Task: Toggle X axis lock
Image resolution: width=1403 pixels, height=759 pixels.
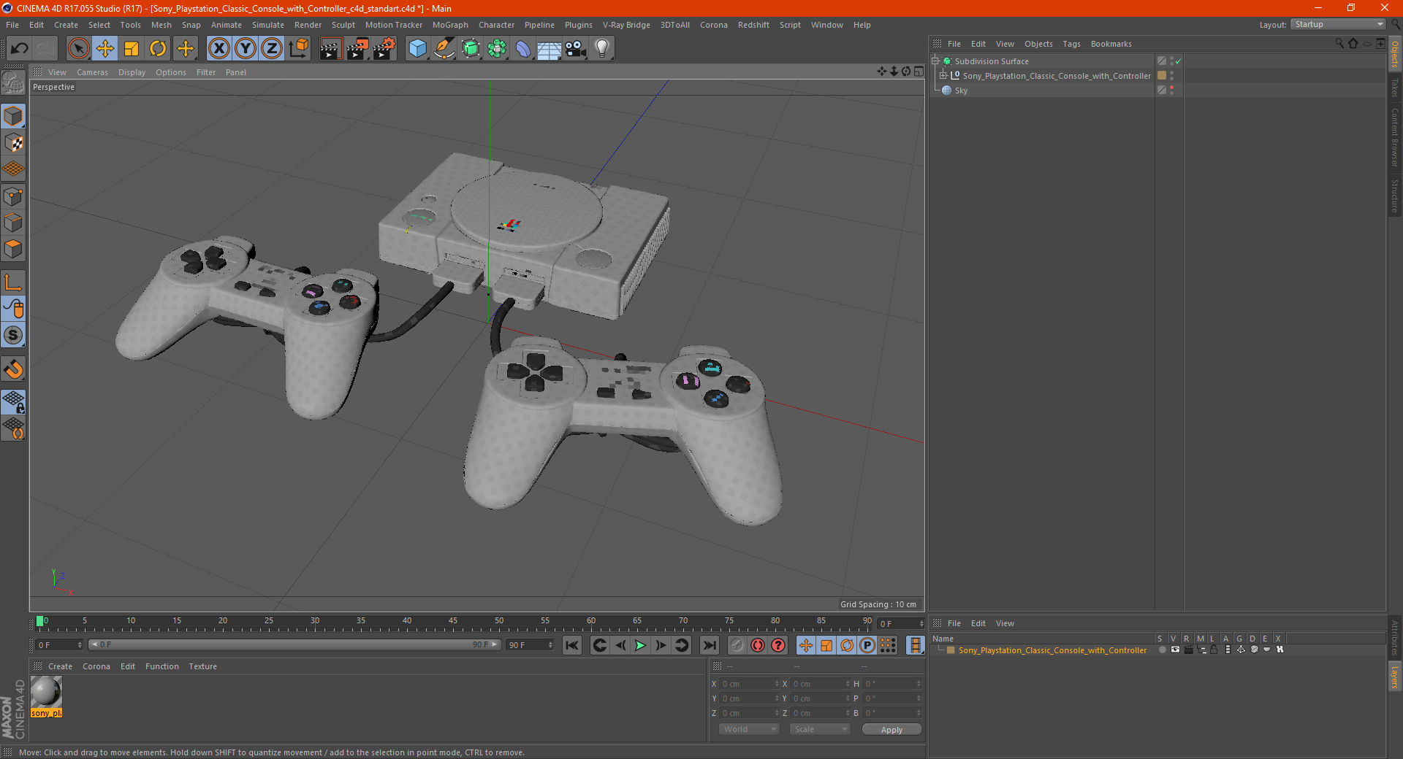Action: click(218, 49)
